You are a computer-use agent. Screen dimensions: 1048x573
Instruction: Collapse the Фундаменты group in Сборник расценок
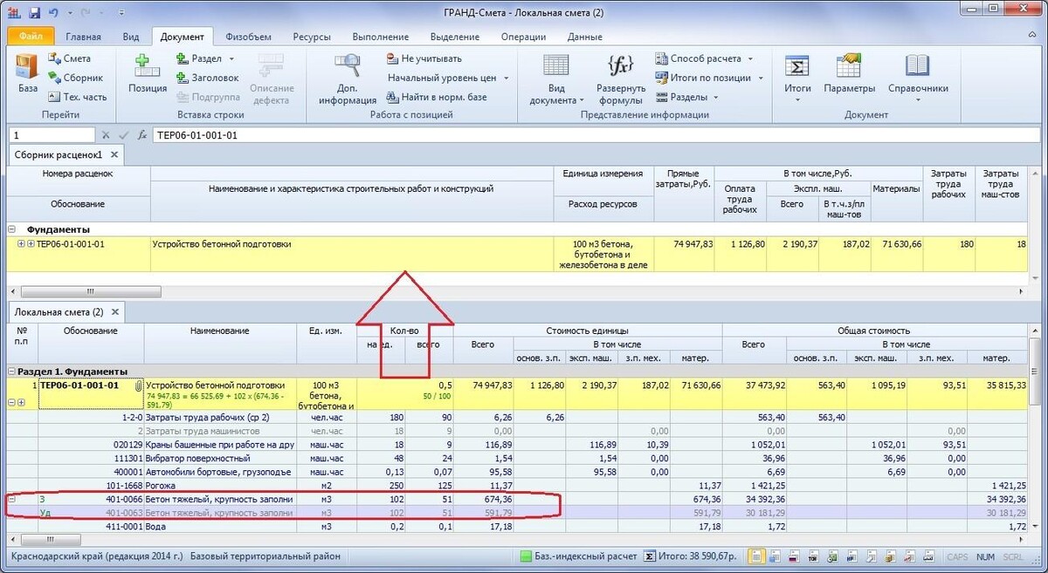click(x=12, y=229)
